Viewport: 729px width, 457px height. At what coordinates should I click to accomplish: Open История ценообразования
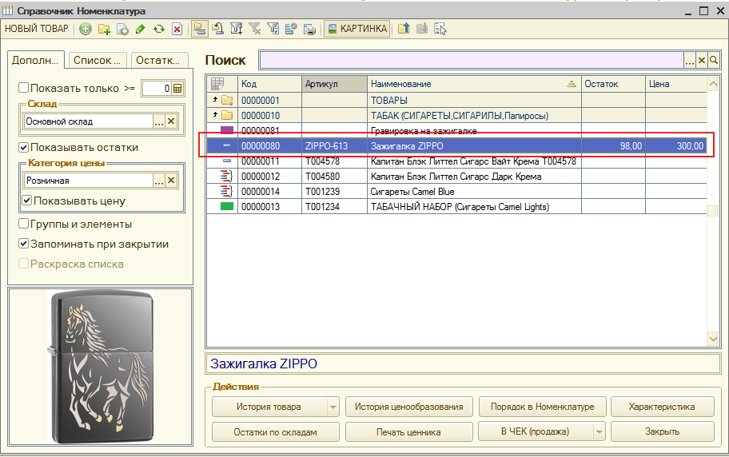click(x=409, y=407)
